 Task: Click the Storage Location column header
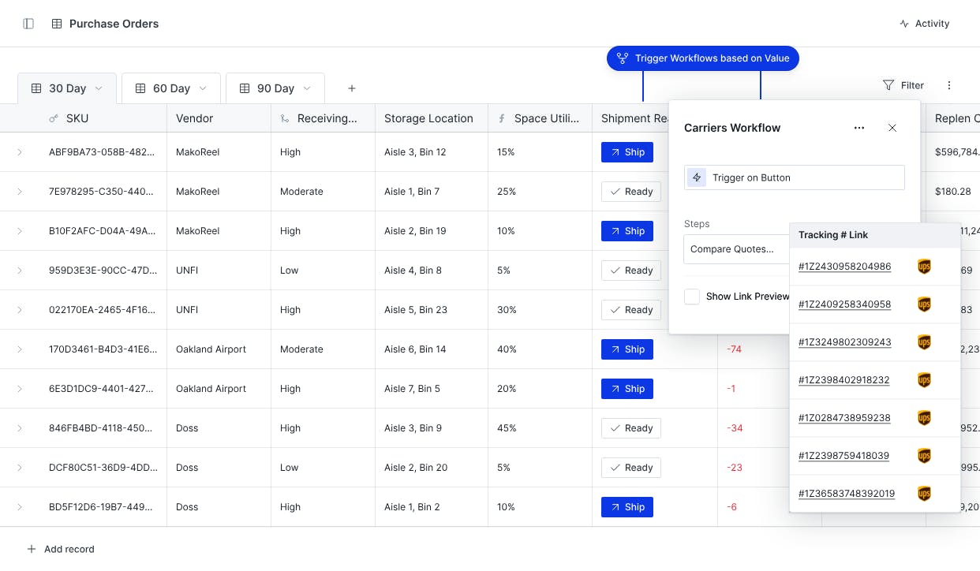click(x=428, y=118)
